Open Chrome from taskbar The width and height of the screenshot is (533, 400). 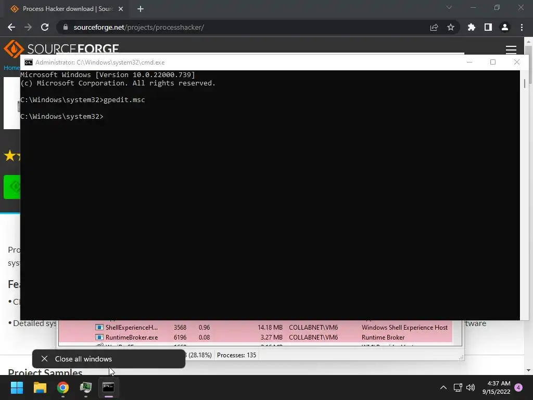pyautogui.click(x=63, y=387)
